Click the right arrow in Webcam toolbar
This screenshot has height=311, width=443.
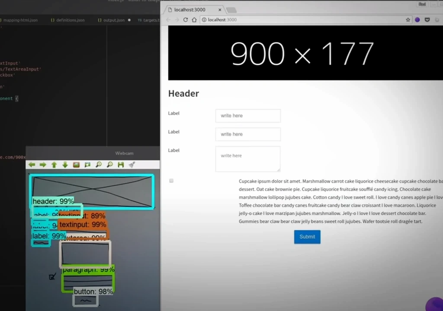point(43,165)
